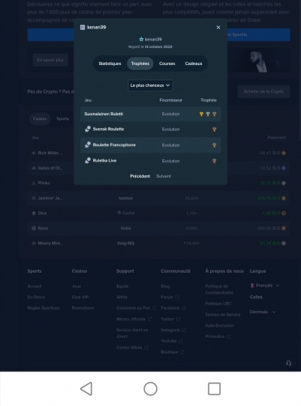Go to Précédent page of trophies
The image size is (301, 406).
(140, 176)
